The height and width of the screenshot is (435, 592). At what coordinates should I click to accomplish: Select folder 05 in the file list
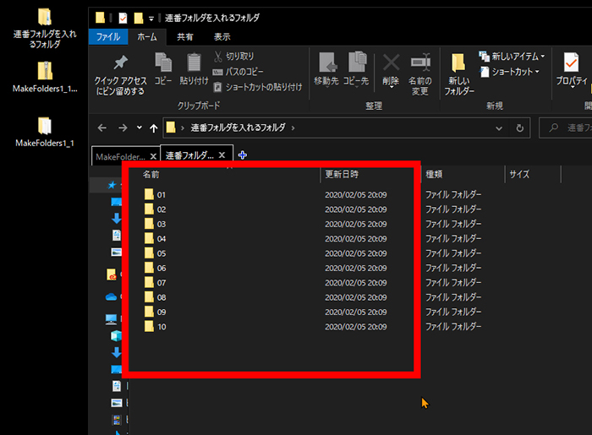161,253
